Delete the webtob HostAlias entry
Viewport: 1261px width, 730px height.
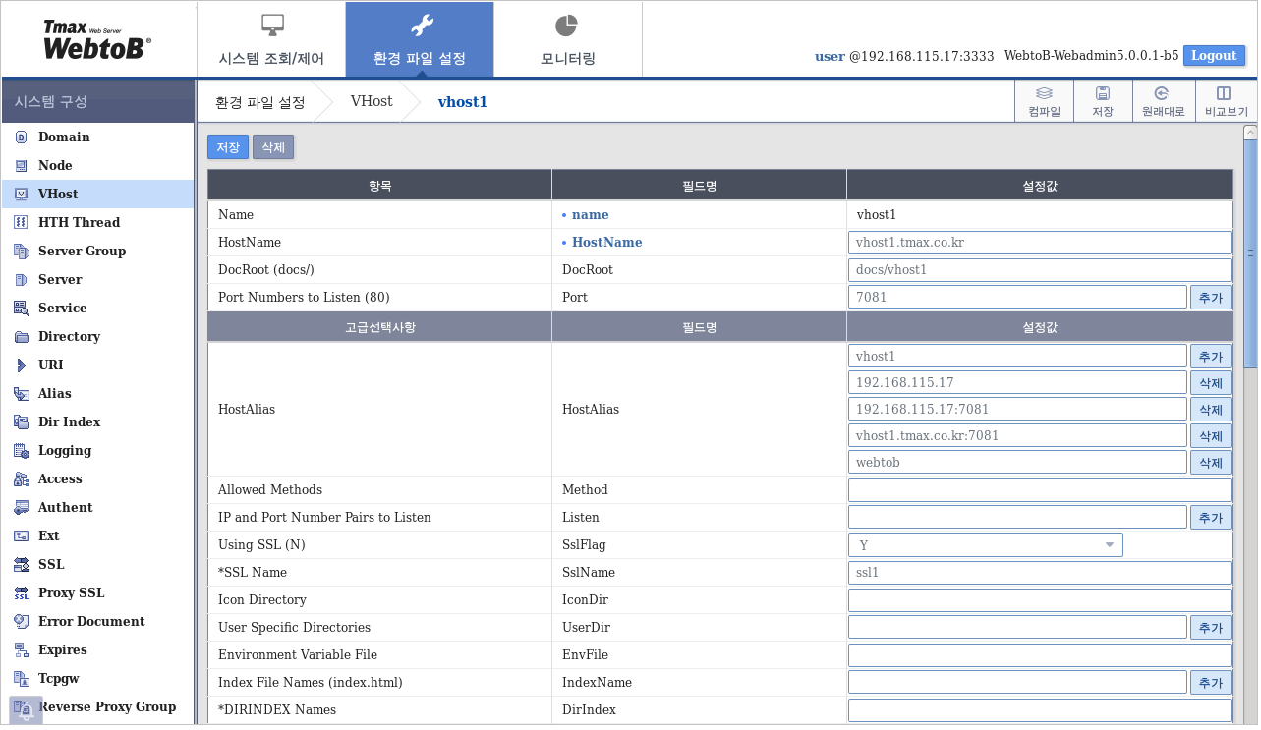(x=1211, y=463)
